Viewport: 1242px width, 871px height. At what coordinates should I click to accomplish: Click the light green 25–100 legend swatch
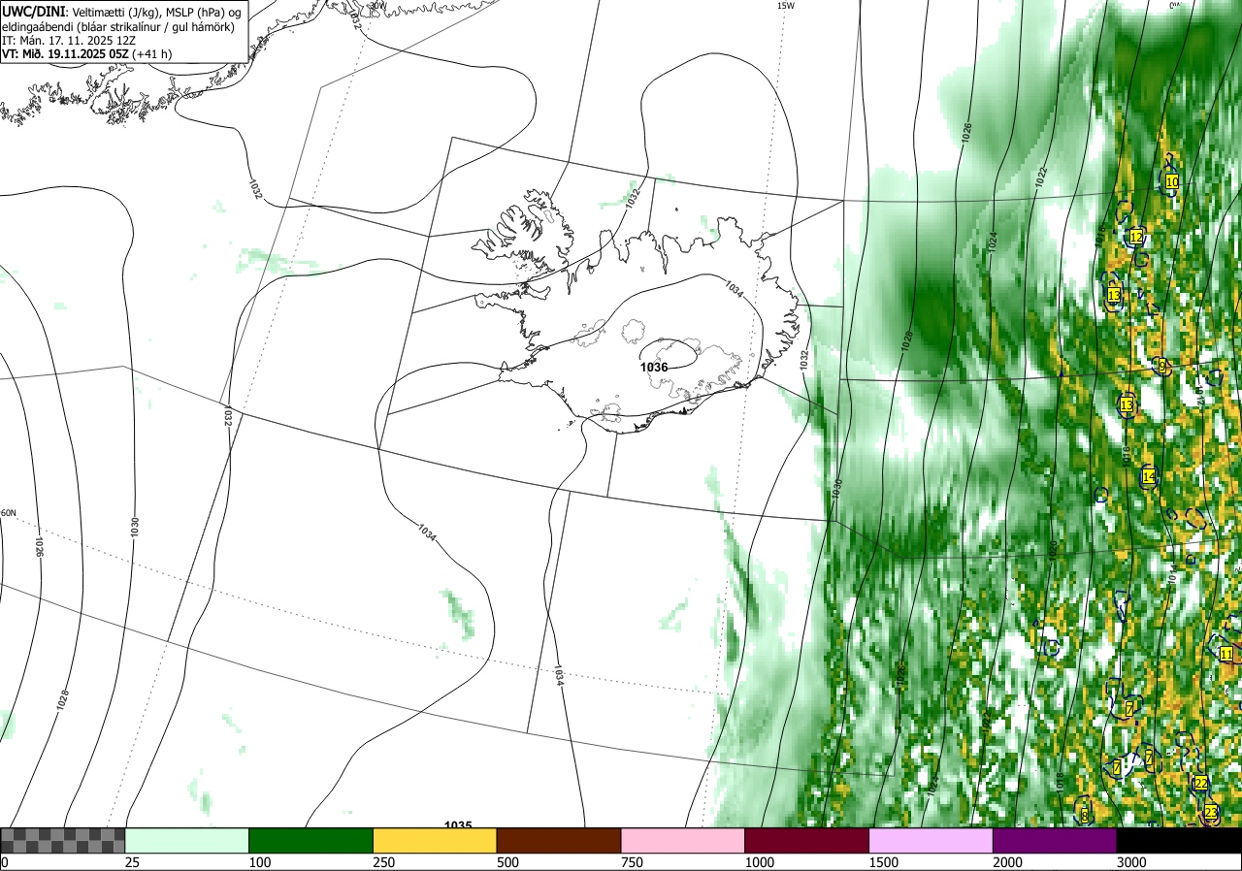(186, 840)
